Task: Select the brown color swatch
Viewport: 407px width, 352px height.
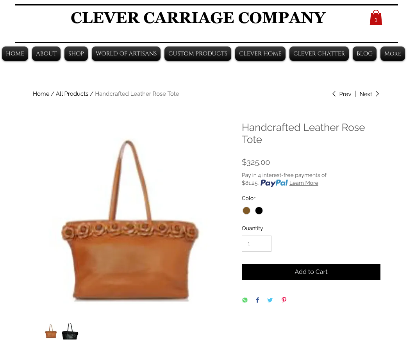Action: [246, 211]
